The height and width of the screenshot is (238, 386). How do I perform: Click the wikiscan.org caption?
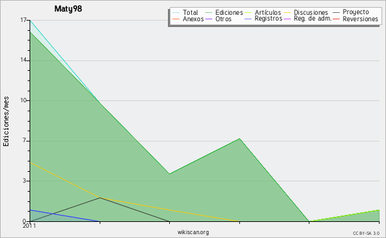(193, 232)
